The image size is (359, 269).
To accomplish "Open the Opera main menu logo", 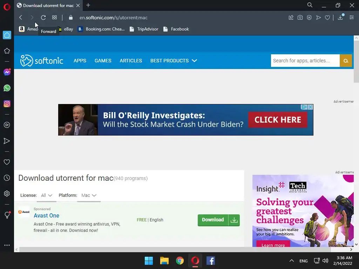I will click(x=7, y=7).
